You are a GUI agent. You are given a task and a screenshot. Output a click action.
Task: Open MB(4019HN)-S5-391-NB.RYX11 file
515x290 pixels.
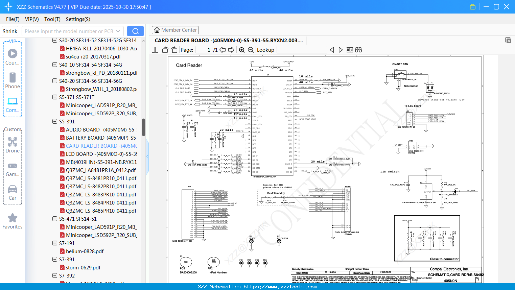coord(101,162)
